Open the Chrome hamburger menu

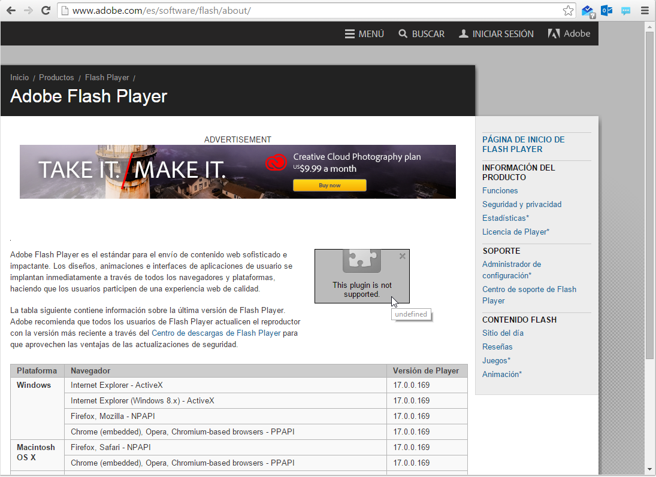pos(645,10)
